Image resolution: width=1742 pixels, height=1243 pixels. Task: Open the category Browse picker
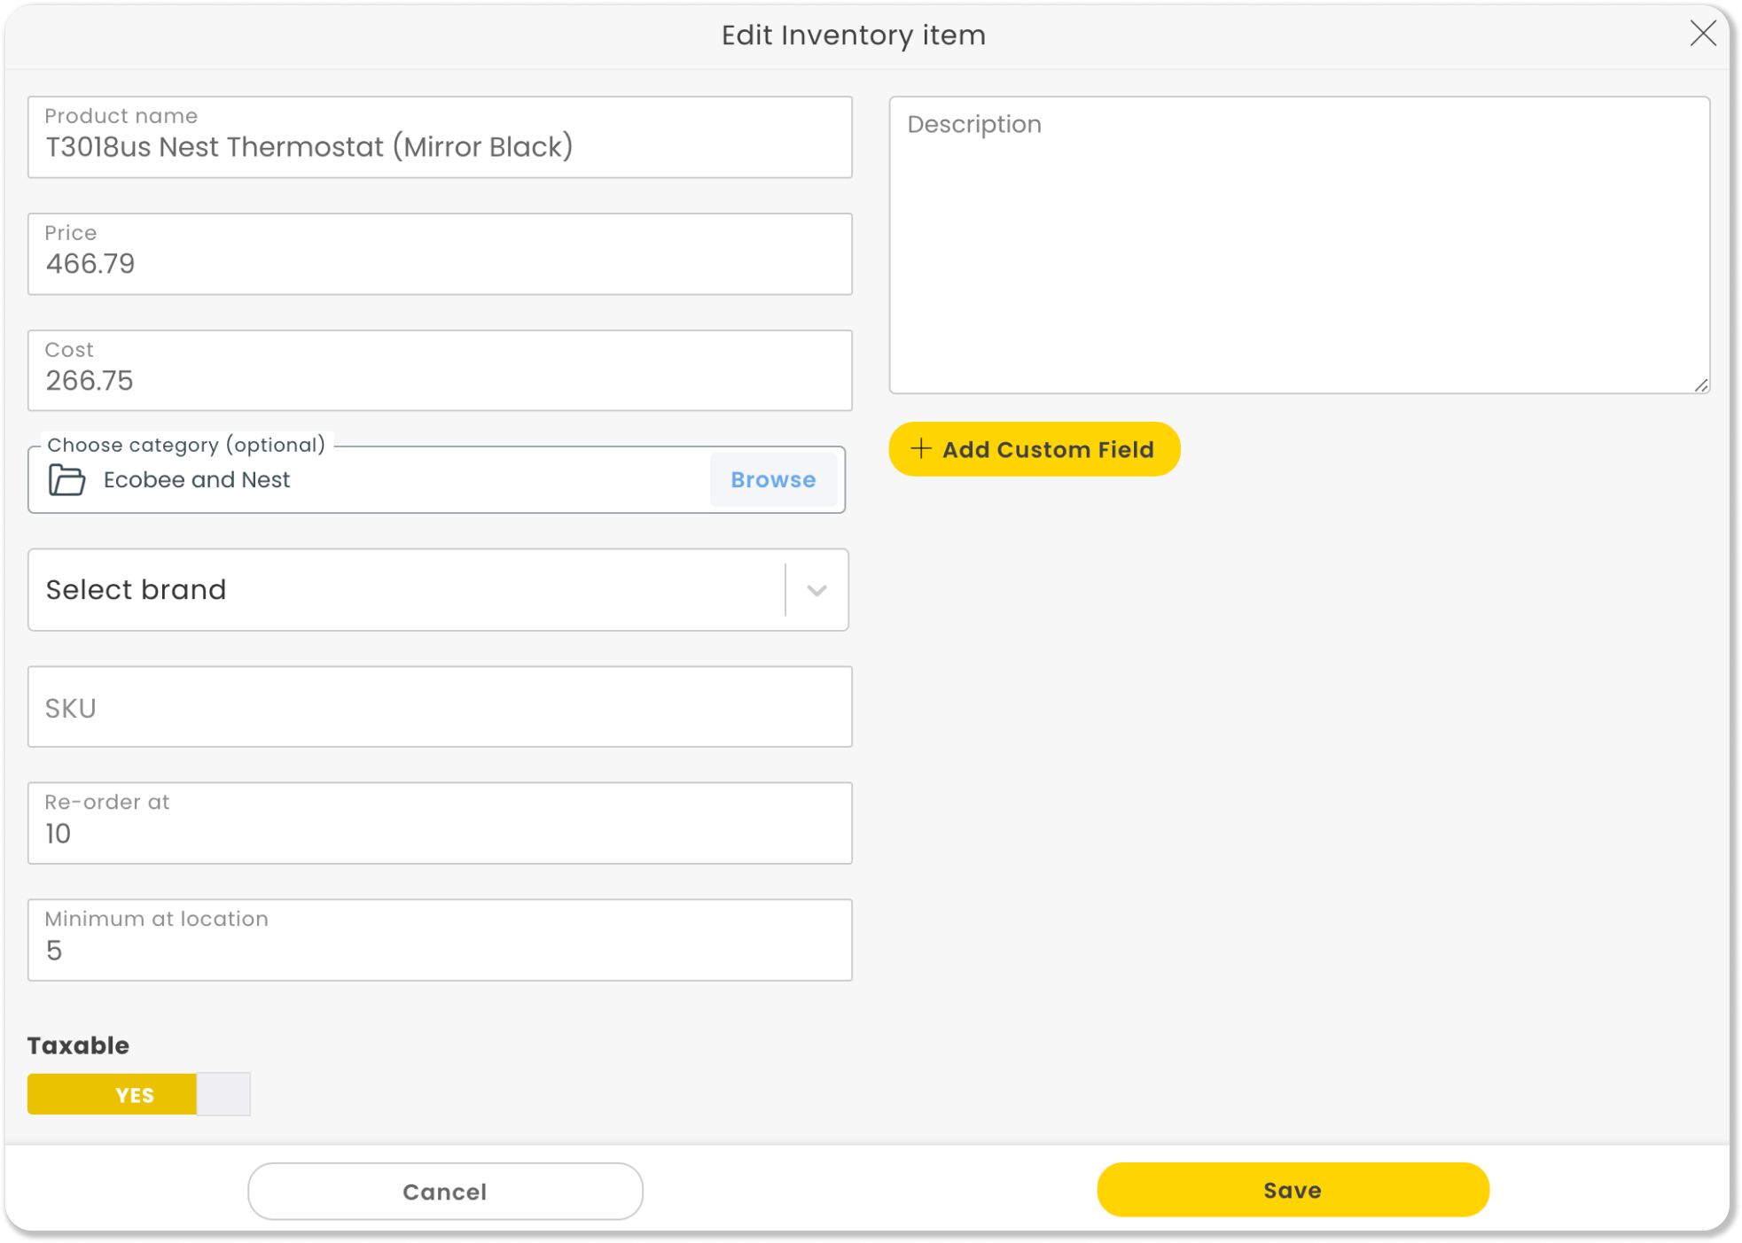pyautogui.click(x=772, y=479)
